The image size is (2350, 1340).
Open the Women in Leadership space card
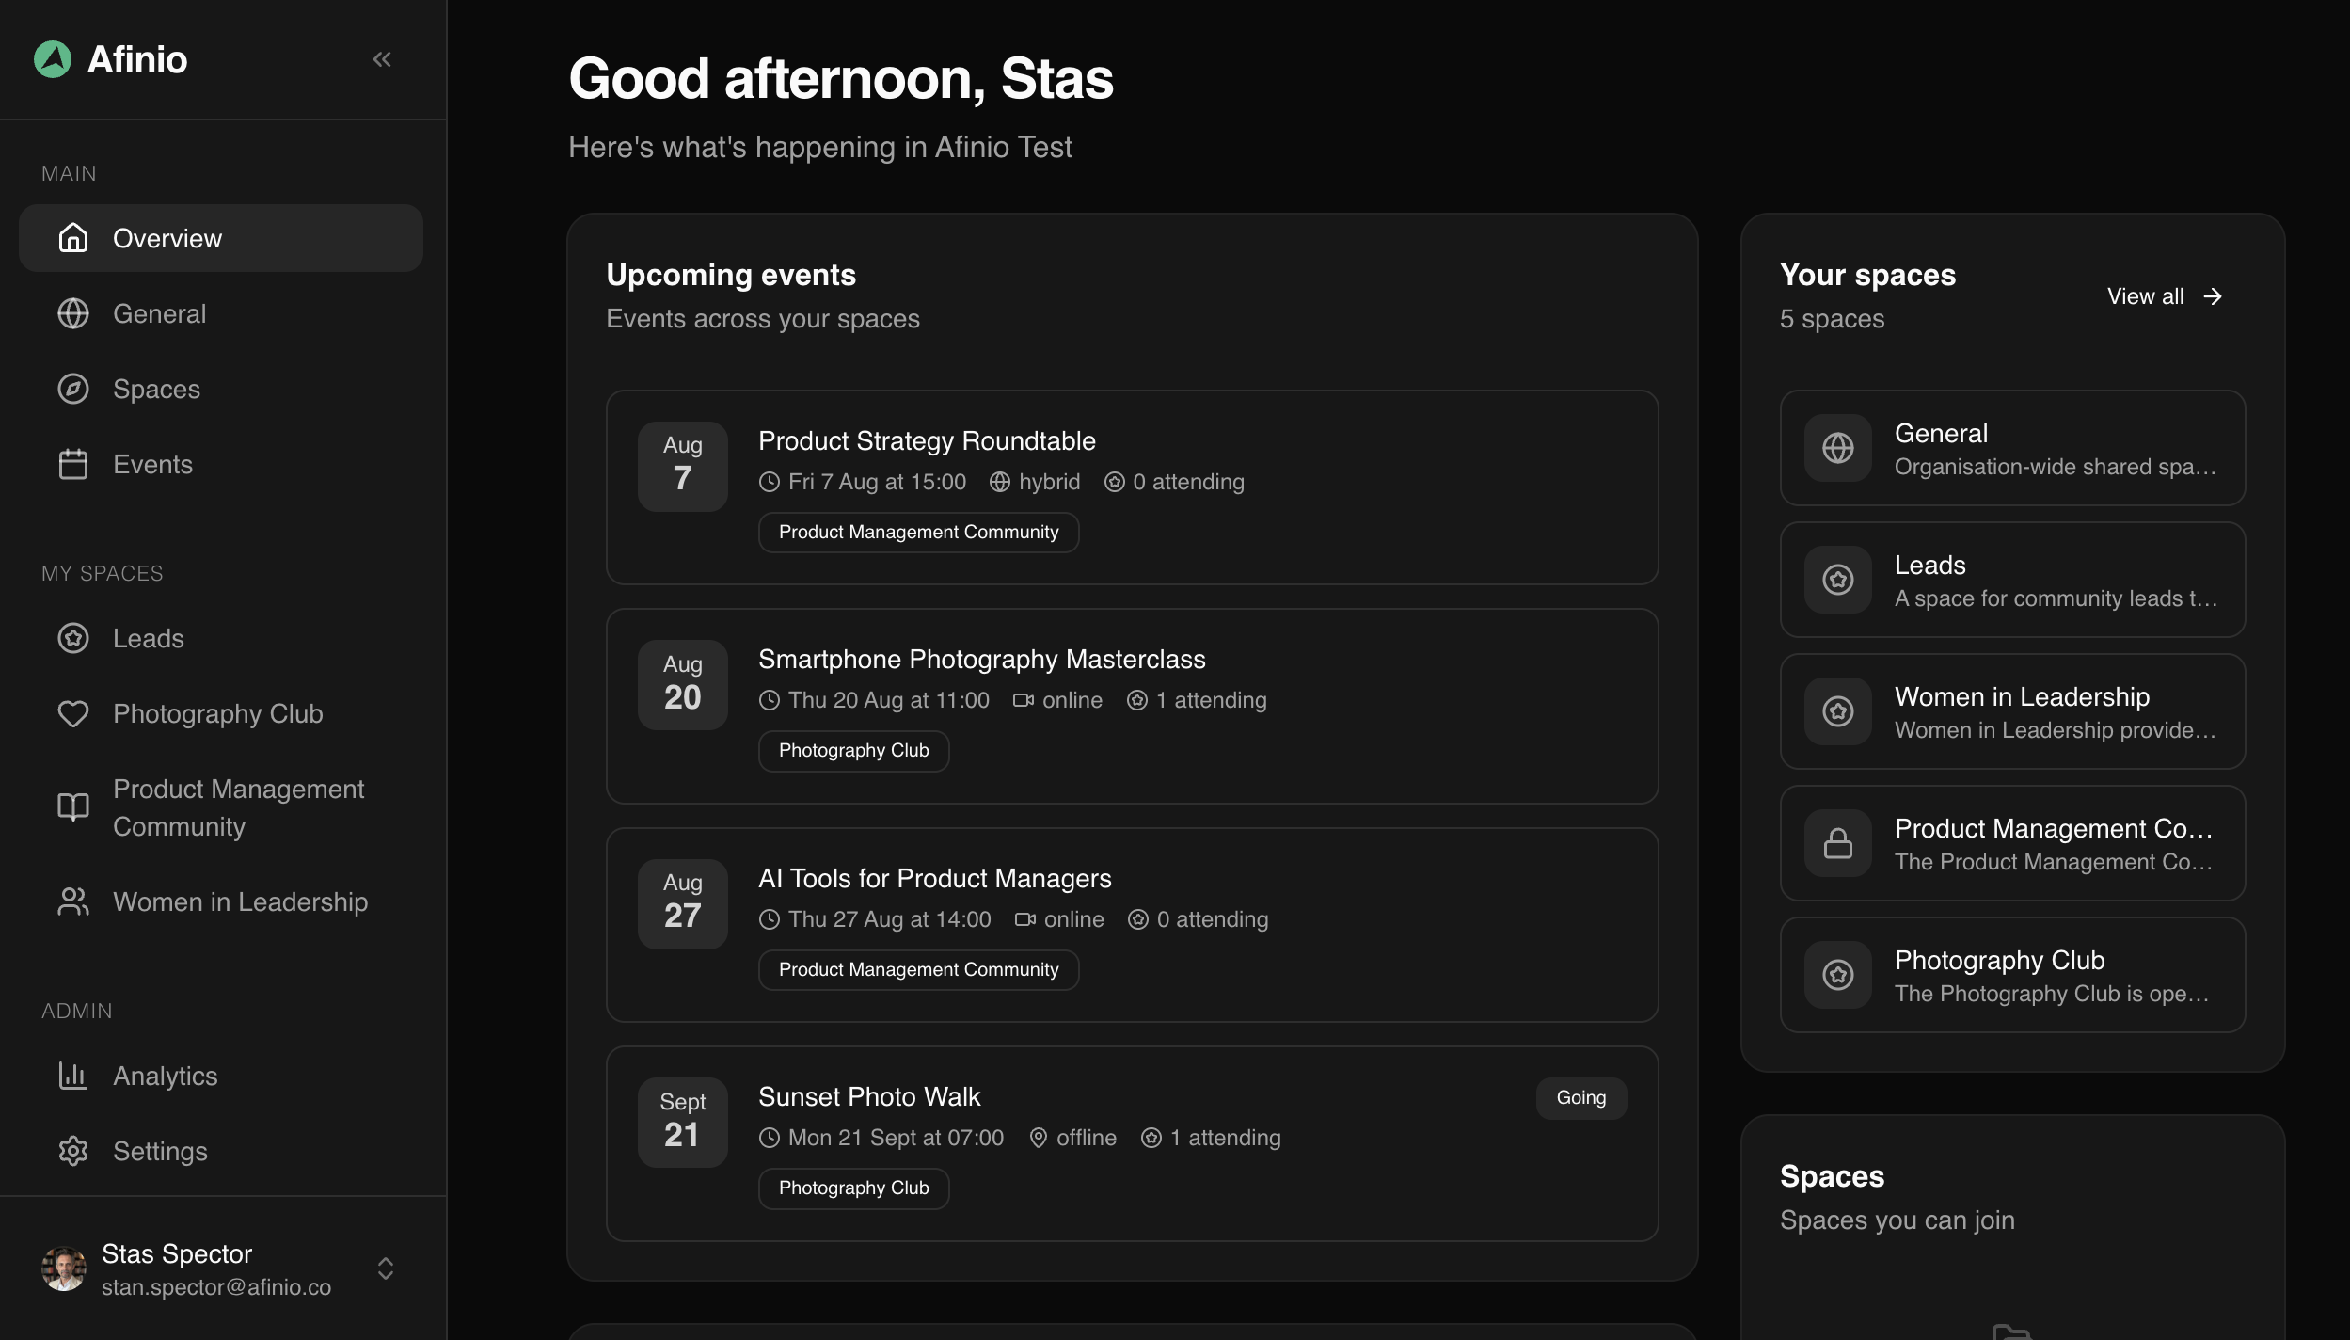click(2012, 711)
